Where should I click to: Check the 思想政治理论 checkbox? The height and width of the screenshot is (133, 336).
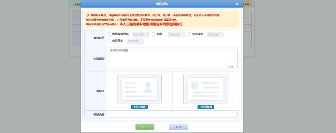click(110, 34)
